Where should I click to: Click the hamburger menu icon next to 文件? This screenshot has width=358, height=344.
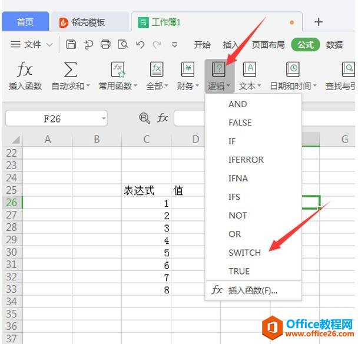15,44
